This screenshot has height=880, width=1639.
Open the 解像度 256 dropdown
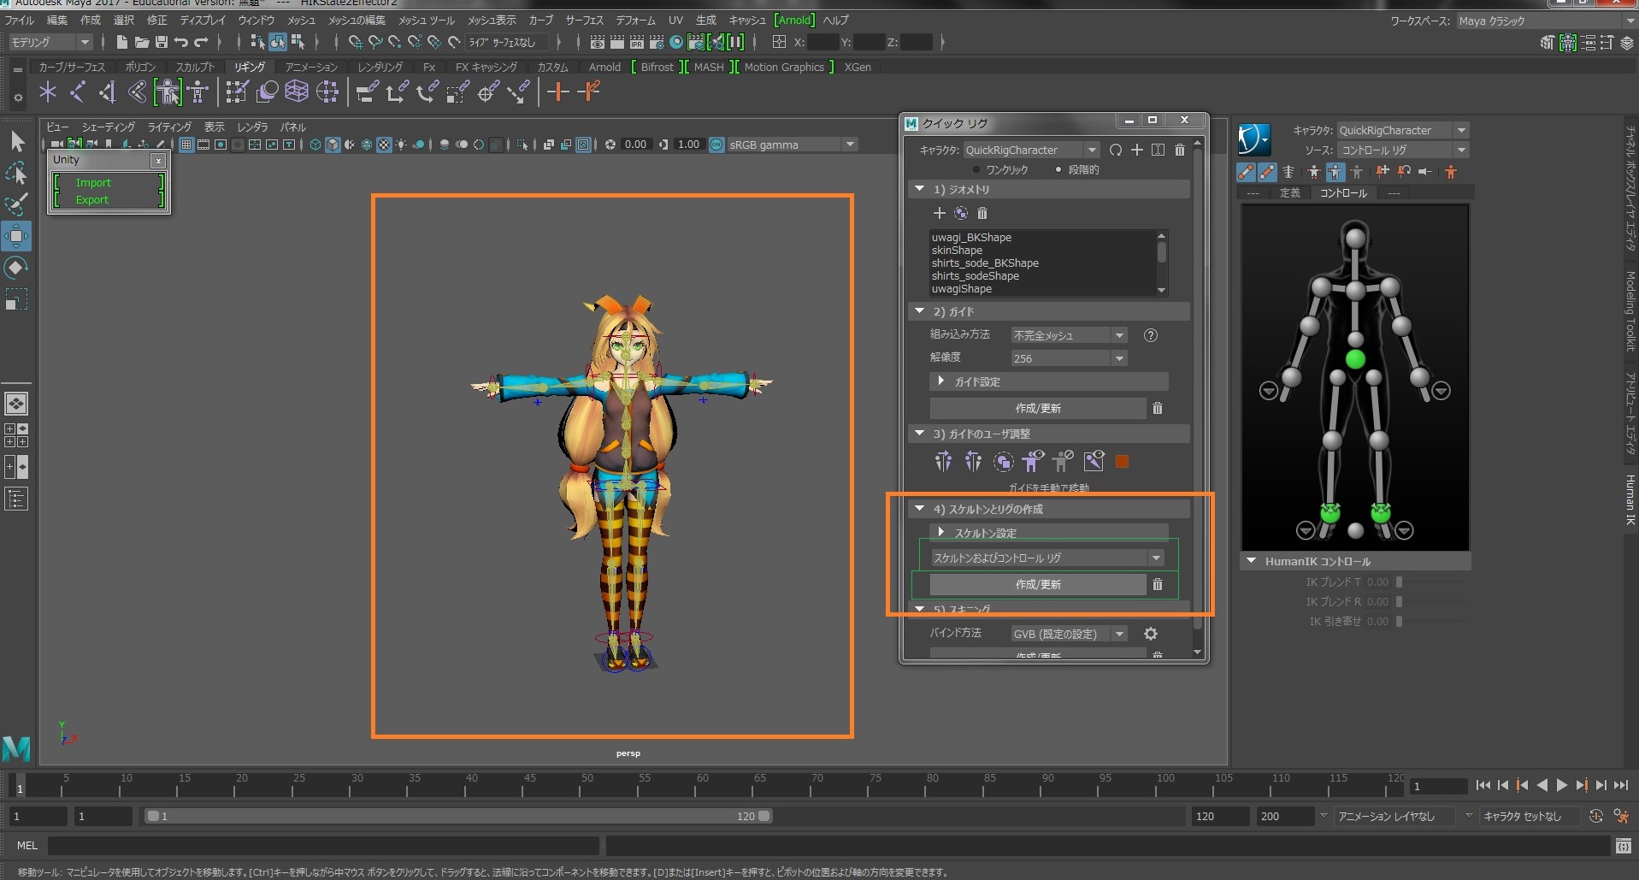click(1069, 358)
